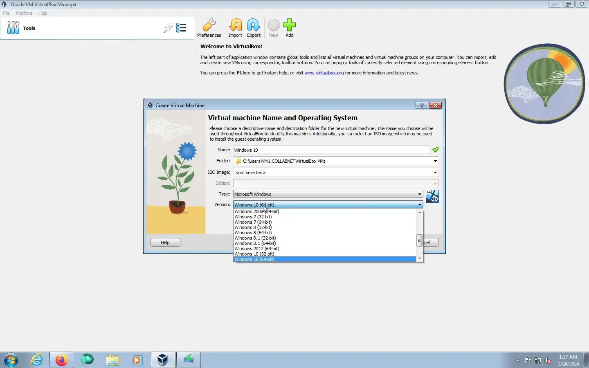The height and width of the screenshot is (368, 589).
Task: Click the partially hidden Cancel button
Action: (431, 242)
